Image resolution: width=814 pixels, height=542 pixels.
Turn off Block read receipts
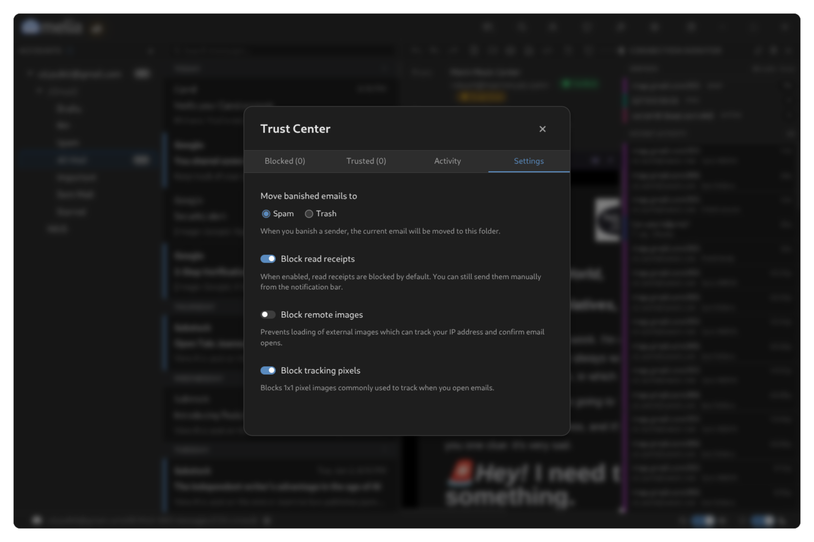point(268,259)
